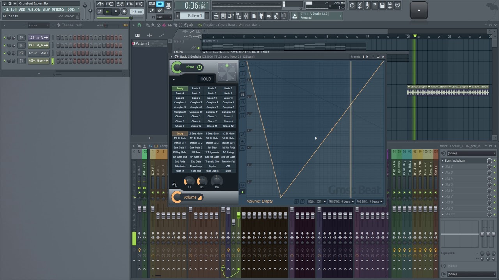Viewport: 499px width, 280px height.
Task: Select the playlist Zoom magnifier tool
Action: [x=186, y=25]
